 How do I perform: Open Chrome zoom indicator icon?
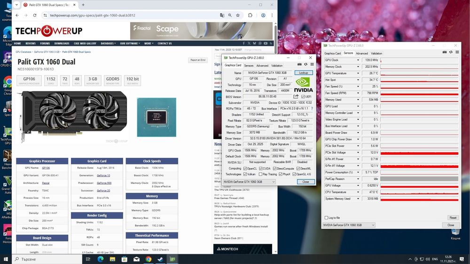(230, 16)
